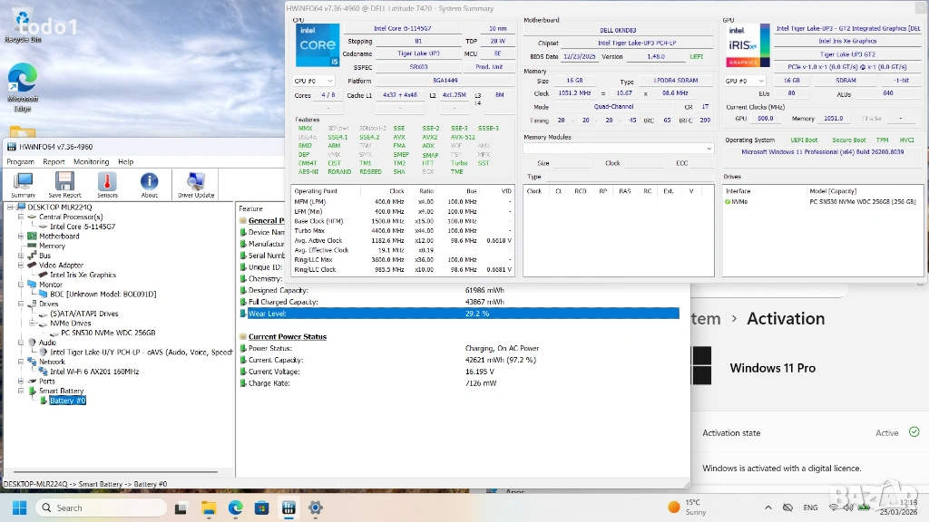
Task: Click File Explorer in the taskbar
Action: pos(208,507)
